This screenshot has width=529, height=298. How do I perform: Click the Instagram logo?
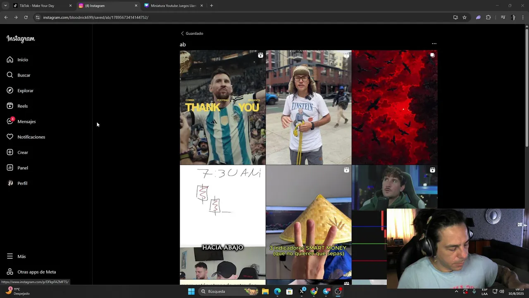21,39
